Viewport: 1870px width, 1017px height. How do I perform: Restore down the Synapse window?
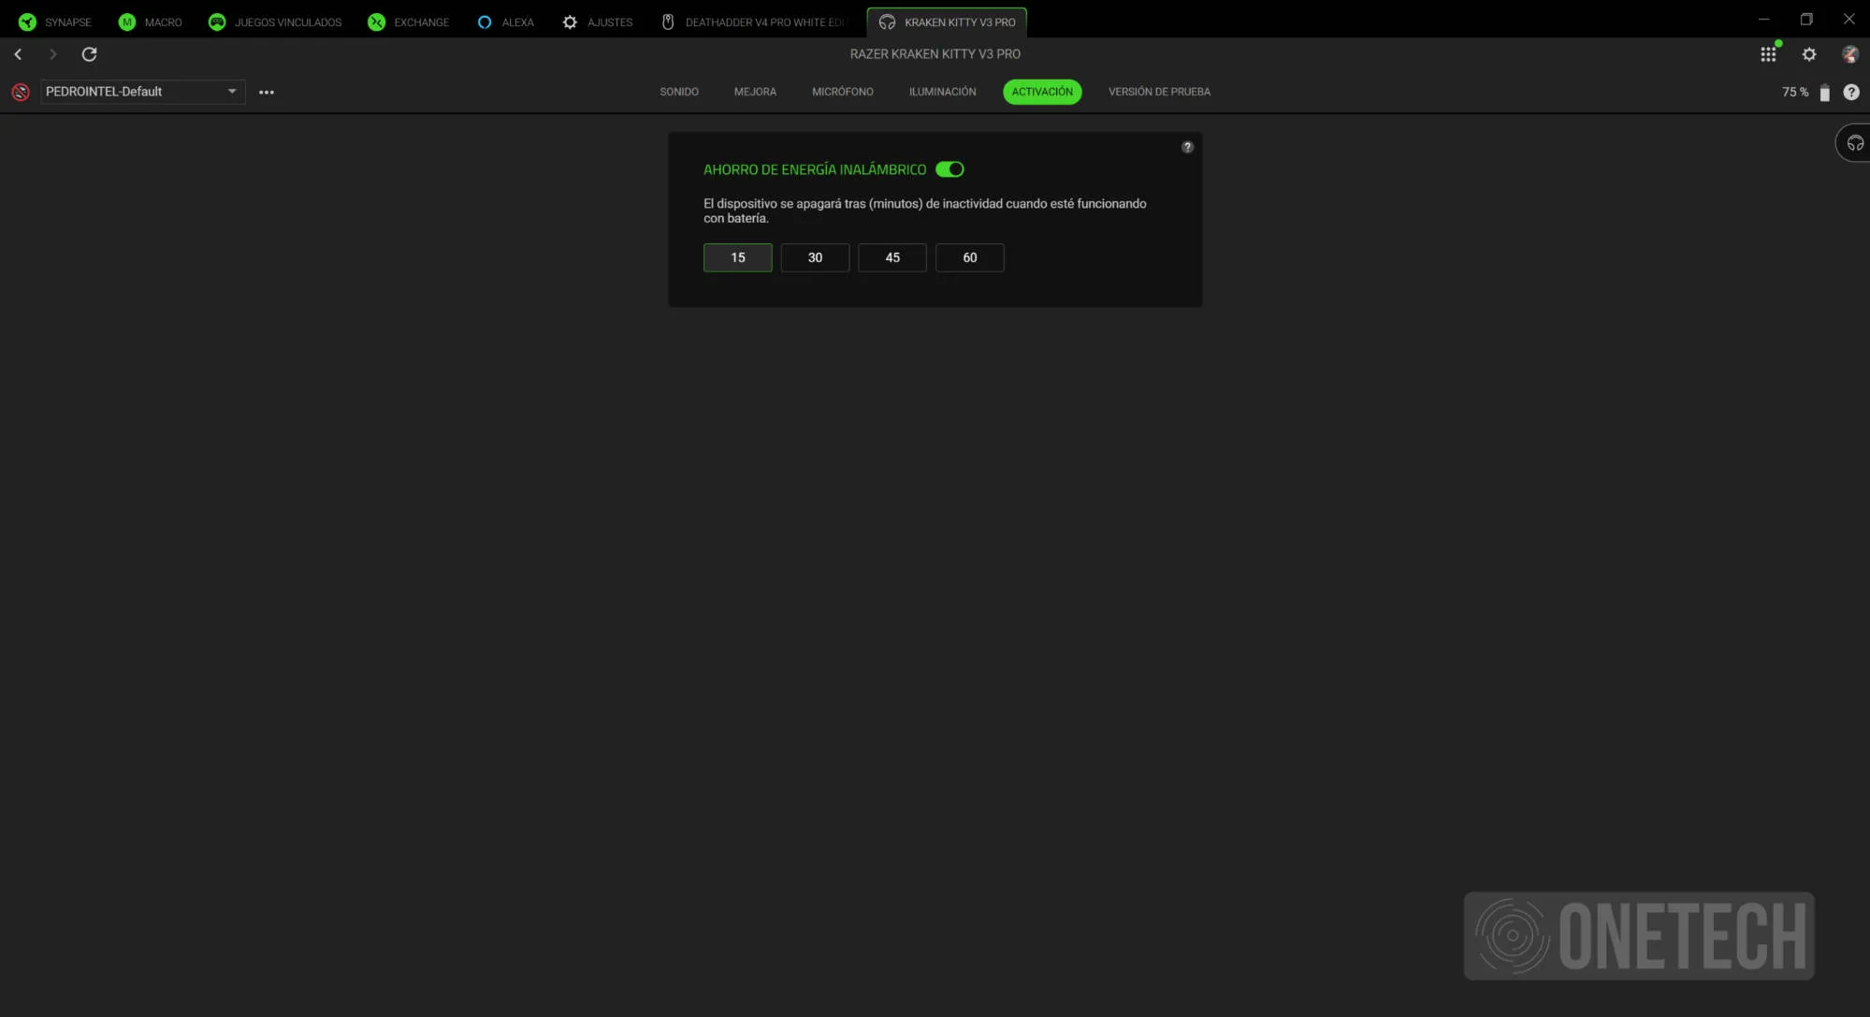point(1806,19)
